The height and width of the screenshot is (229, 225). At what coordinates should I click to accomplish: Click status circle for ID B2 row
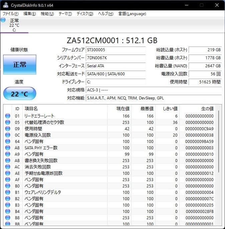[8, 199]
